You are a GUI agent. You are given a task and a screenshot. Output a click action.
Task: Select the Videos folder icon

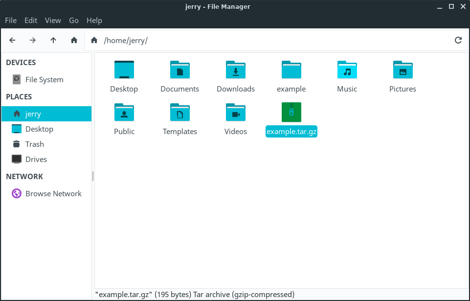point(236,112)
